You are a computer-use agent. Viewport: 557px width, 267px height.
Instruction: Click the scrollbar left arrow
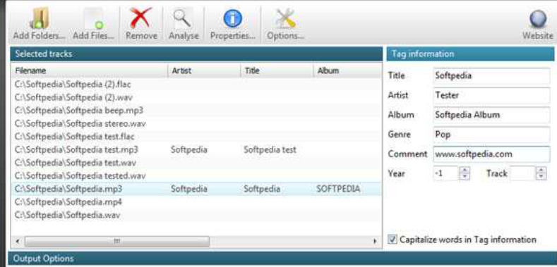pos(18,242)
